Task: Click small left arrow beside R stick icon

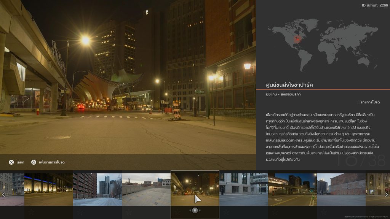Action: click(x=190, y=210)
